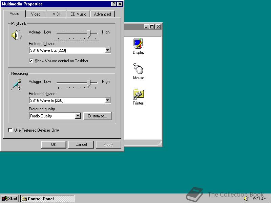Image resolution: width=271 pixels, height=203 pixels.
Task: Open Mouse settings in Control Panel
Action: pyautogui.click(x=139, y=70)
